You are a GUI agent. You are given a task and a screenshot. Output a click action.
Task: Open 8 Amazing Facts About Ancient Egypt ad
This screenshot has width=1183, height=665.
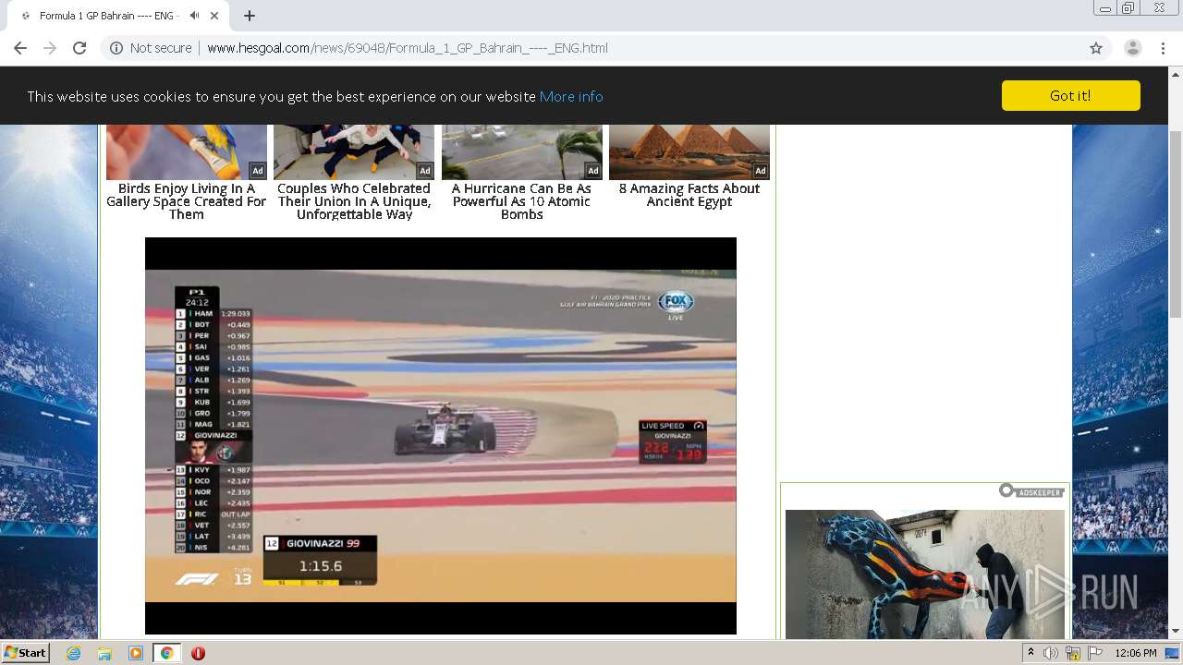pyautogui.click(x=689, y=195)
